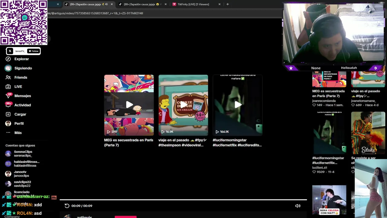Click the purple star icon under webcam

pyautogui.click(x=291, y=68)
